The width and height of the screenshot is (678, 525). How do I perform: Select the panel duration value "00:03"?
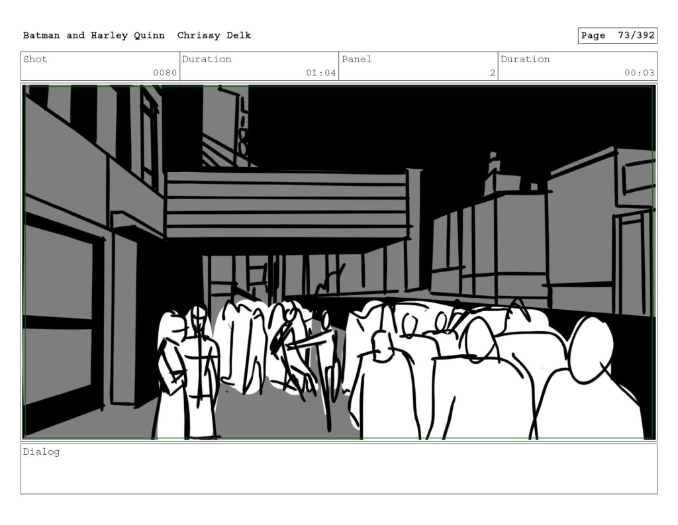click(639, 73)
